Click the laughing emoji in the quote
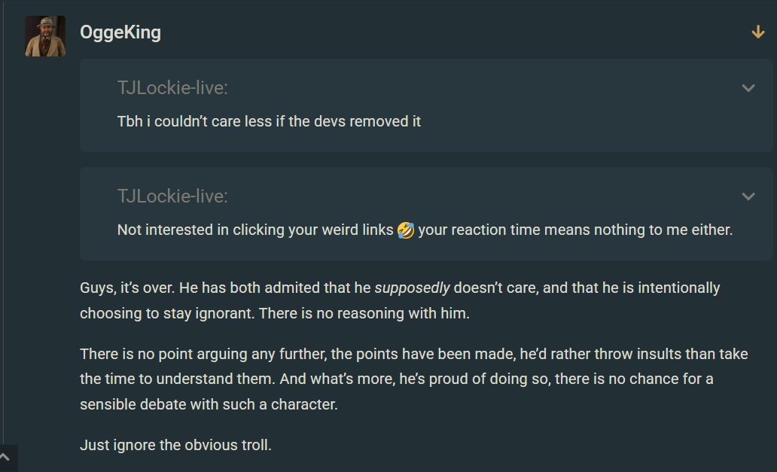 point(406,230)
